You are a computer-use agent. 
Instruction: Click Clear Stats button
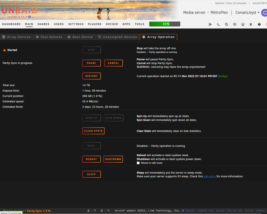(93, 131)
